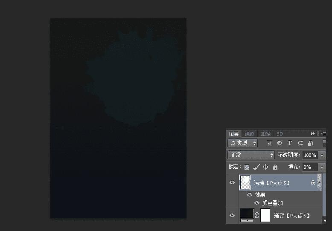The height and width of the screenshot is (231, 332).
Task: Open the 类型 filter type dropdown
Action: tap(243, 143)
